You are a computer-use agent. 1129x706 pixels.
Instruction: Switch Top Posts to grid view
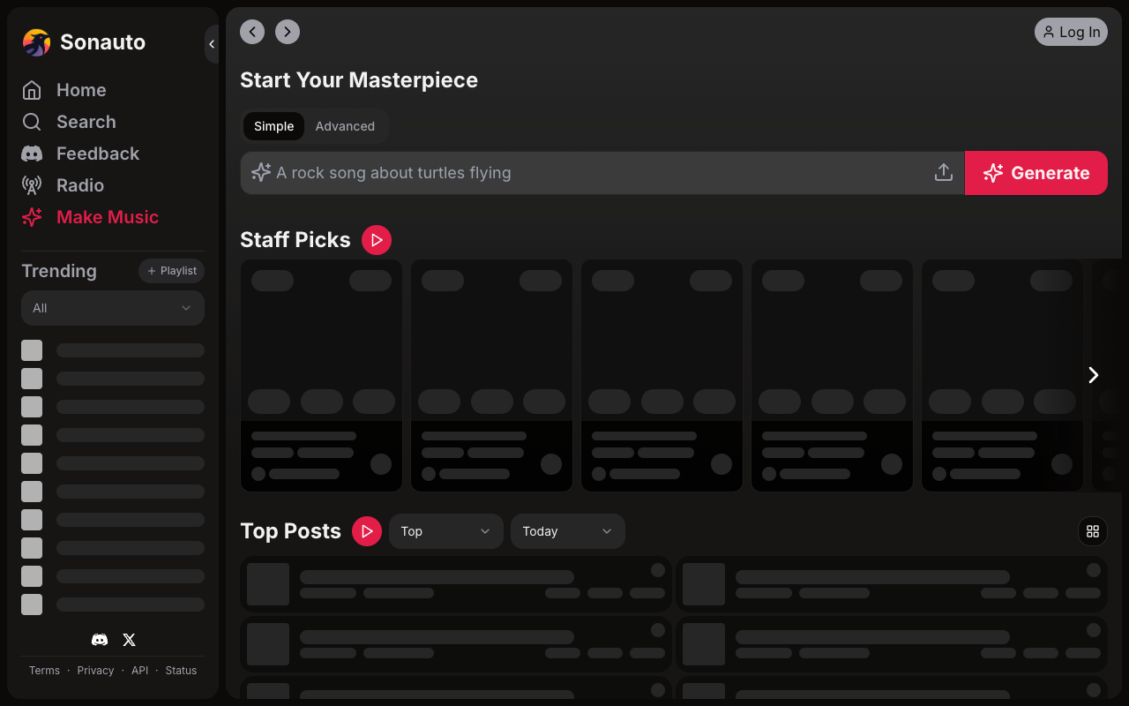[1092, 530]
